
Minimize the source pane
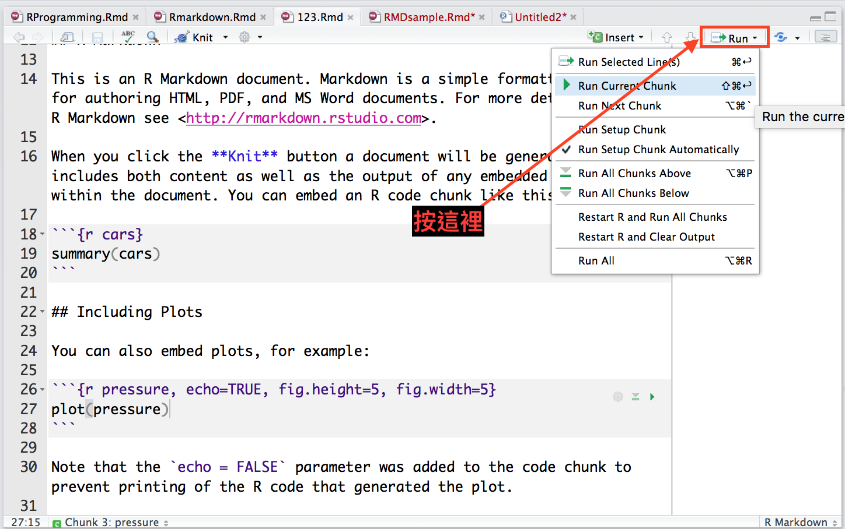tap(816, 17)
